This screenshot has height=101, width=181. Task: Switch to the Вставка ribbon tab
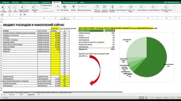(16, 2)
